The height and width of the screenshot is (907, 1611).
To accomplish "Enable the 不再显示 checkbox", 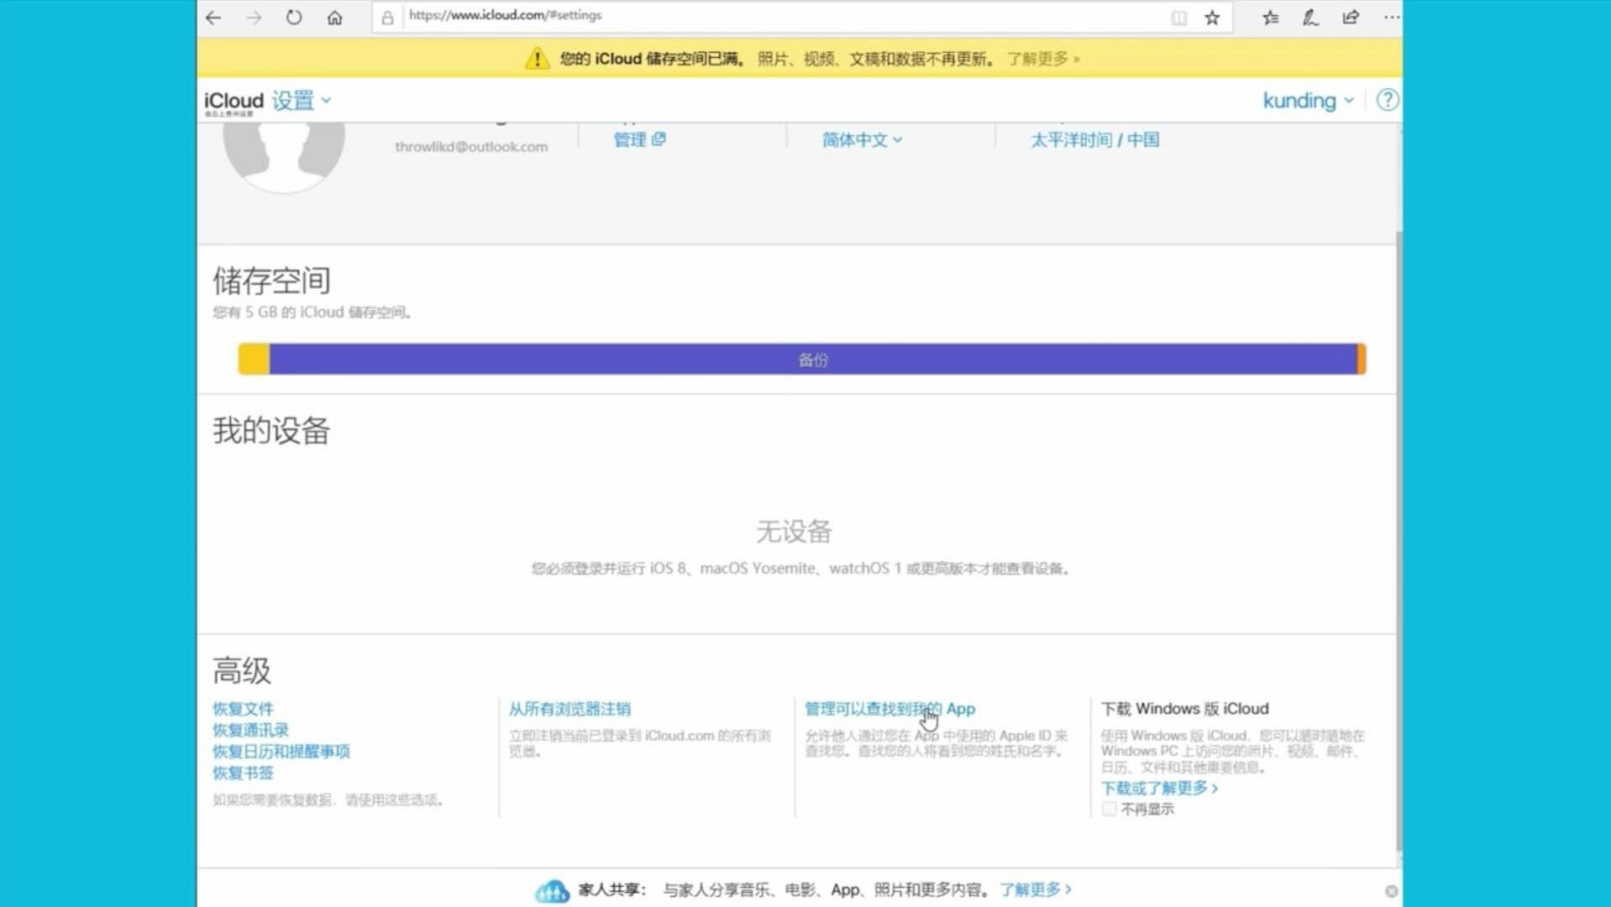I will click(x=1110, y=808).
